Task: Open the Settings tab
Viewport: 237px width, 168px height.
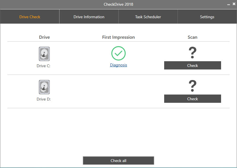Action: coord(207,17)
